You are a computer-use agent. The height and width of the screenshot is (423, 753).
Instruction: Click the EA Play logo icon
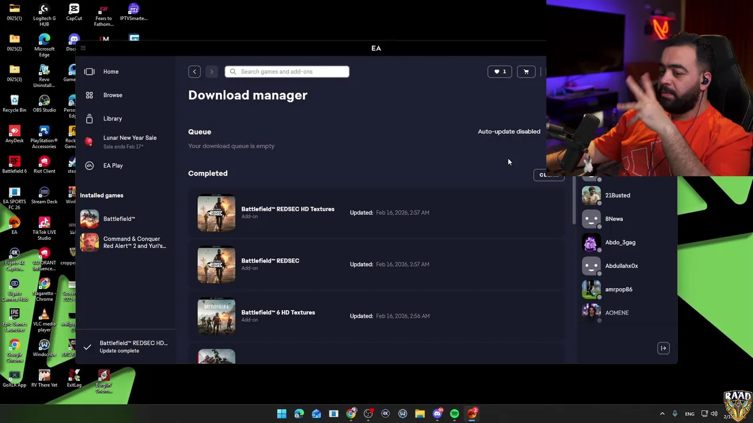click(89, 166)
